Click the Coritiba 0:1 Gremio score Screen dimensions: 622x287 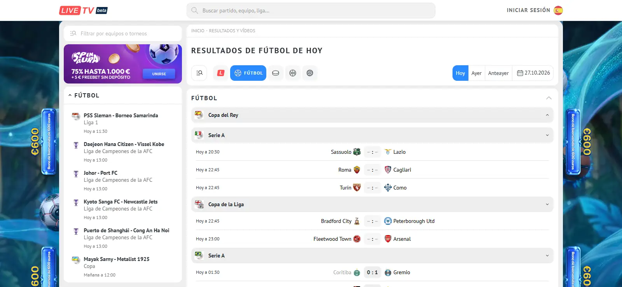click(x=372, y=272)
